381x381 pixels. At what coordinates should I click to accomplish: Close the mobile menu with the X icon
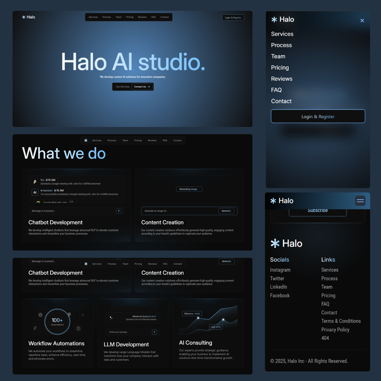(x=362, y=21)
